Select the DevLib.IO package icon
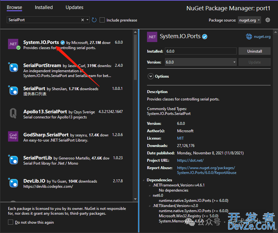This screenshot has height=233, width=278. click(x=13, y=183)
